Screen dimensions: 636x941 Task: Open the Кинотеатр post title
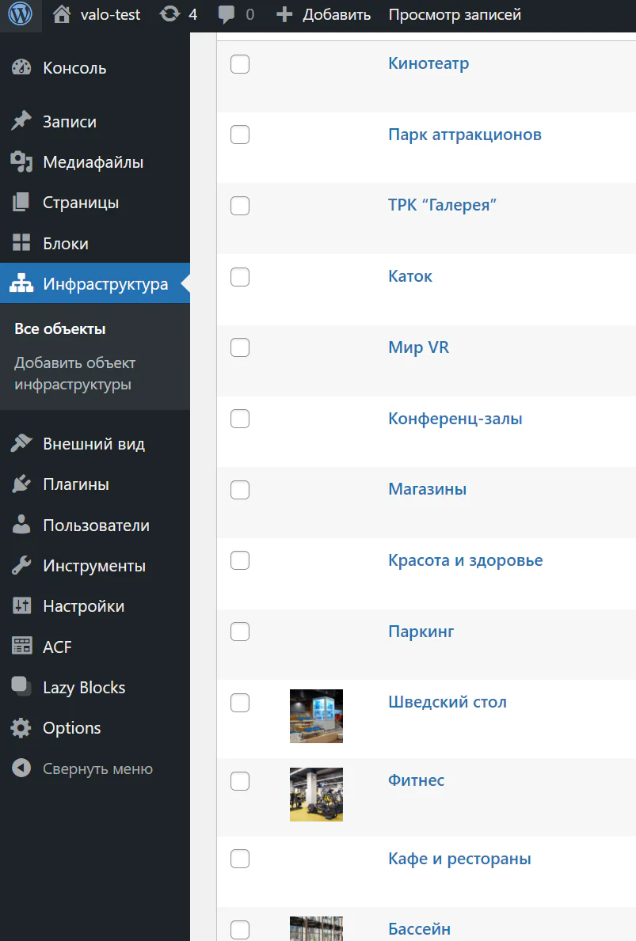point(428,63)
